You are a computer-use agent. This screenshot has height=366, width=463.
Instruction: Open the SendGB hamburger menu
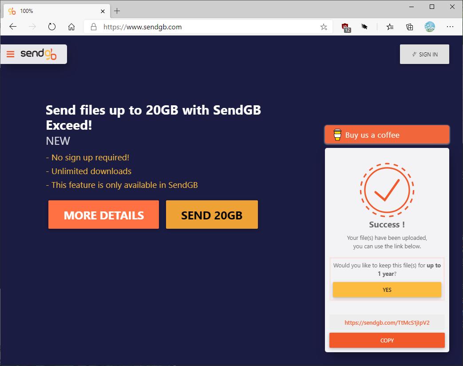point(11,54)
